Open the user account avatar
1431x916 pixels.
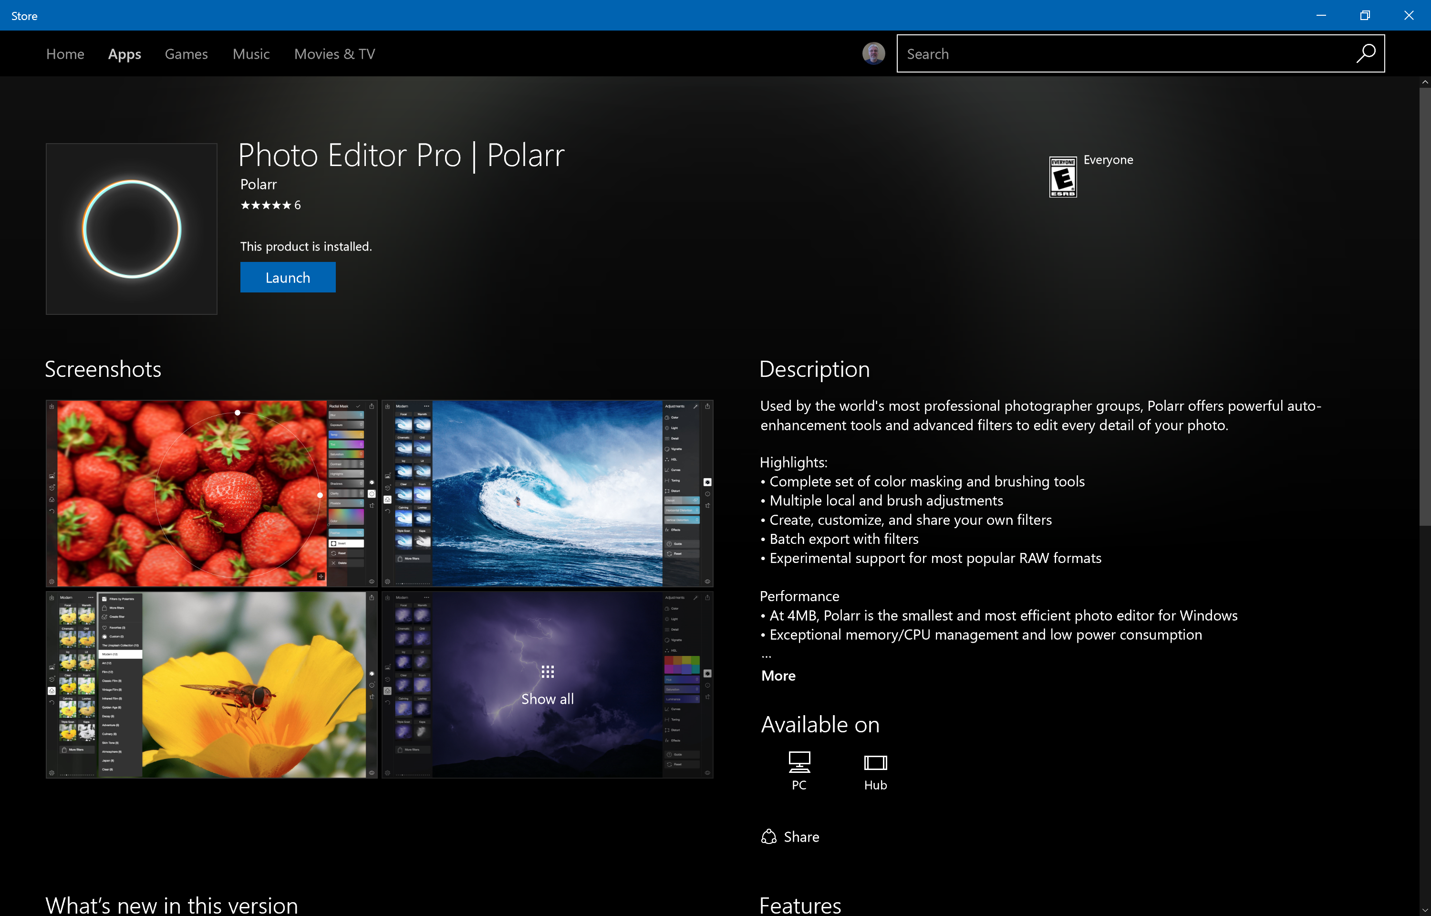pyautogui.click(x=873, y=53)
